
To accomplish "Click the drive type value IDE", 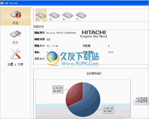I will coord(49,39).
